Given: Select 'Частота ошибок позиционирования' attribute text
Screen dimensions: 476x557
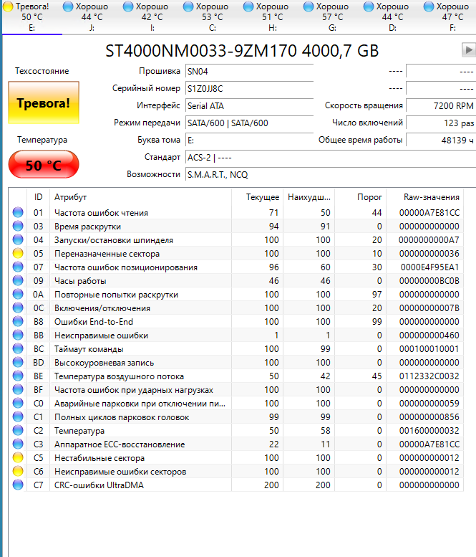Looking at the screenshot, I should (x=126, y=267).
